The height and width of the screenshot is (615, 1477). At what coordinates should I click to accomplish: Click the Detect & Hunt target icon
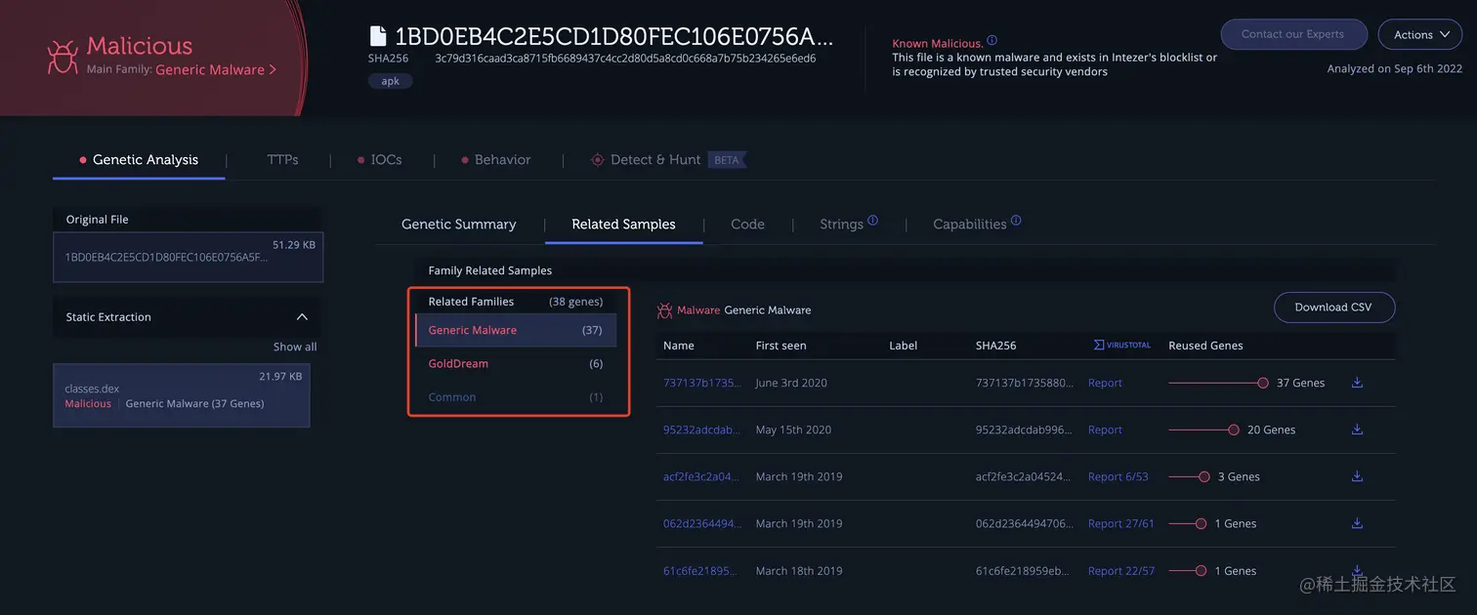(x=597, y=160)
